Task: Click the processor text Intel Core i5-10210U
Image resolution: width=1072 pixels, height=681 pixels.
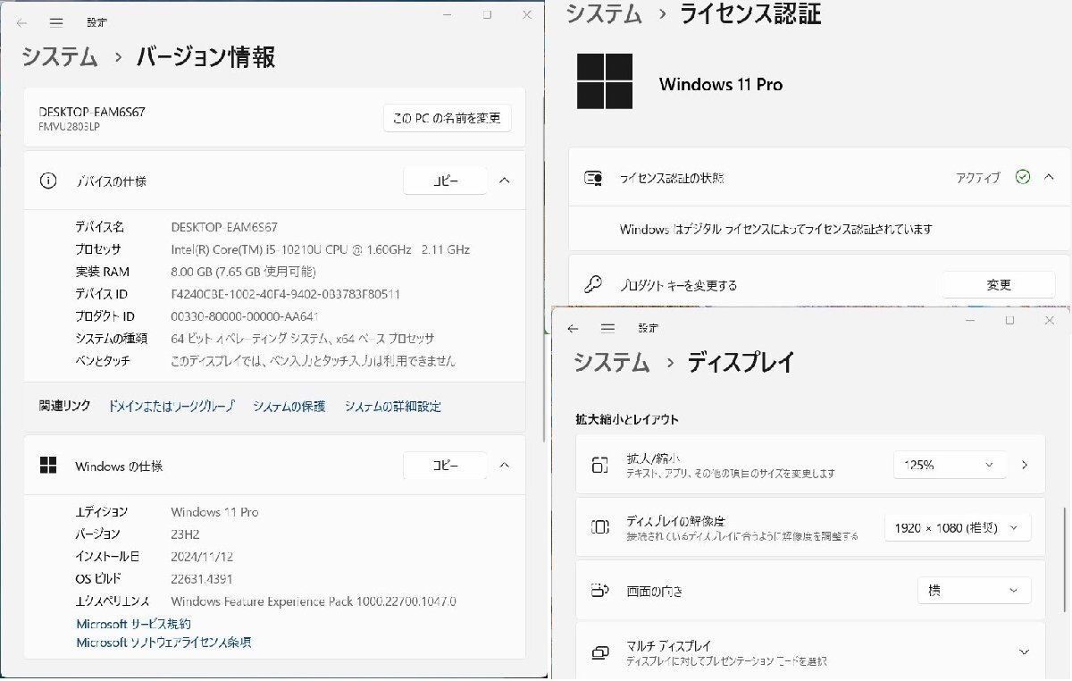Action: click(320, 249)
